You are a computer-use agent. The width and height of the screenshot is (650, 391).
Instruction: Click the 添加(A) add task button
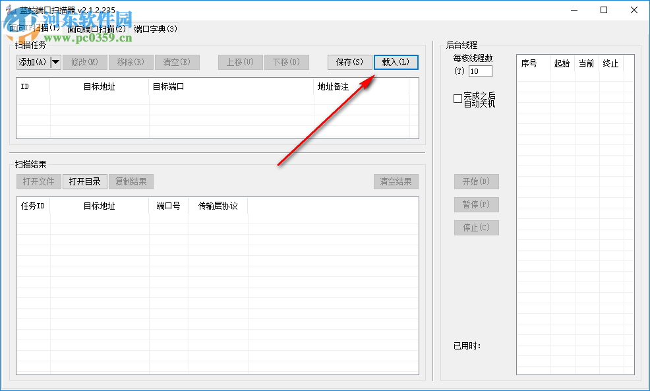point(33,62)
